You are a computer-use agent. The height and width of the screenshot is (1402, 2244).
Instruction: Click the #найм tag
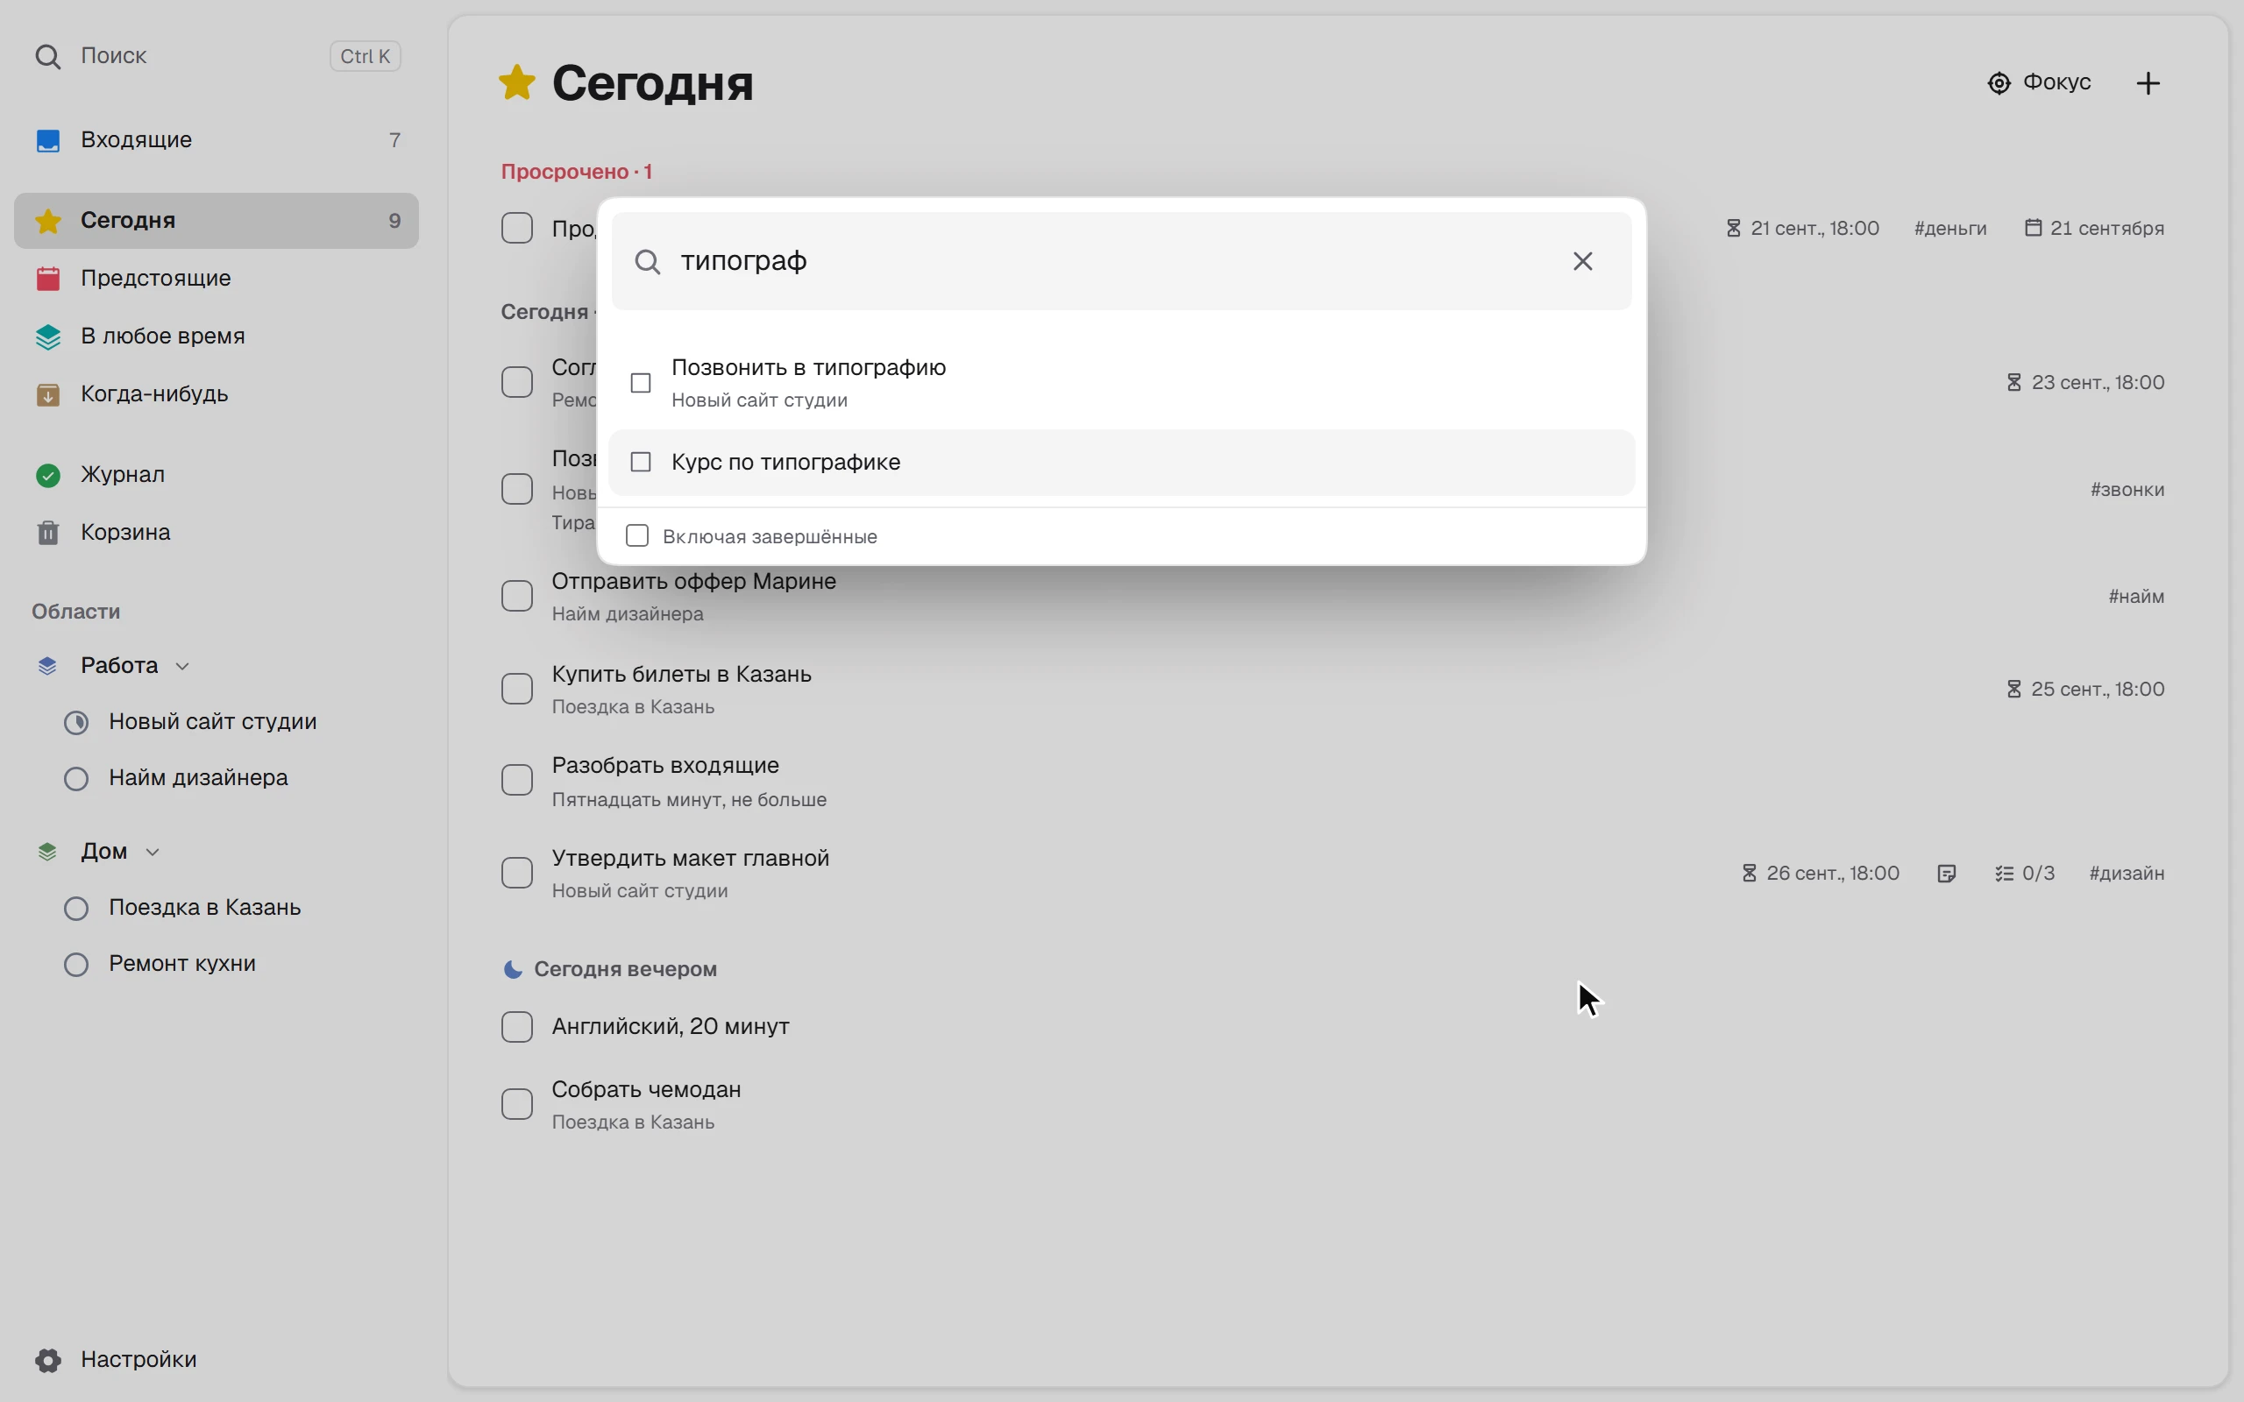click(2136, 596)
